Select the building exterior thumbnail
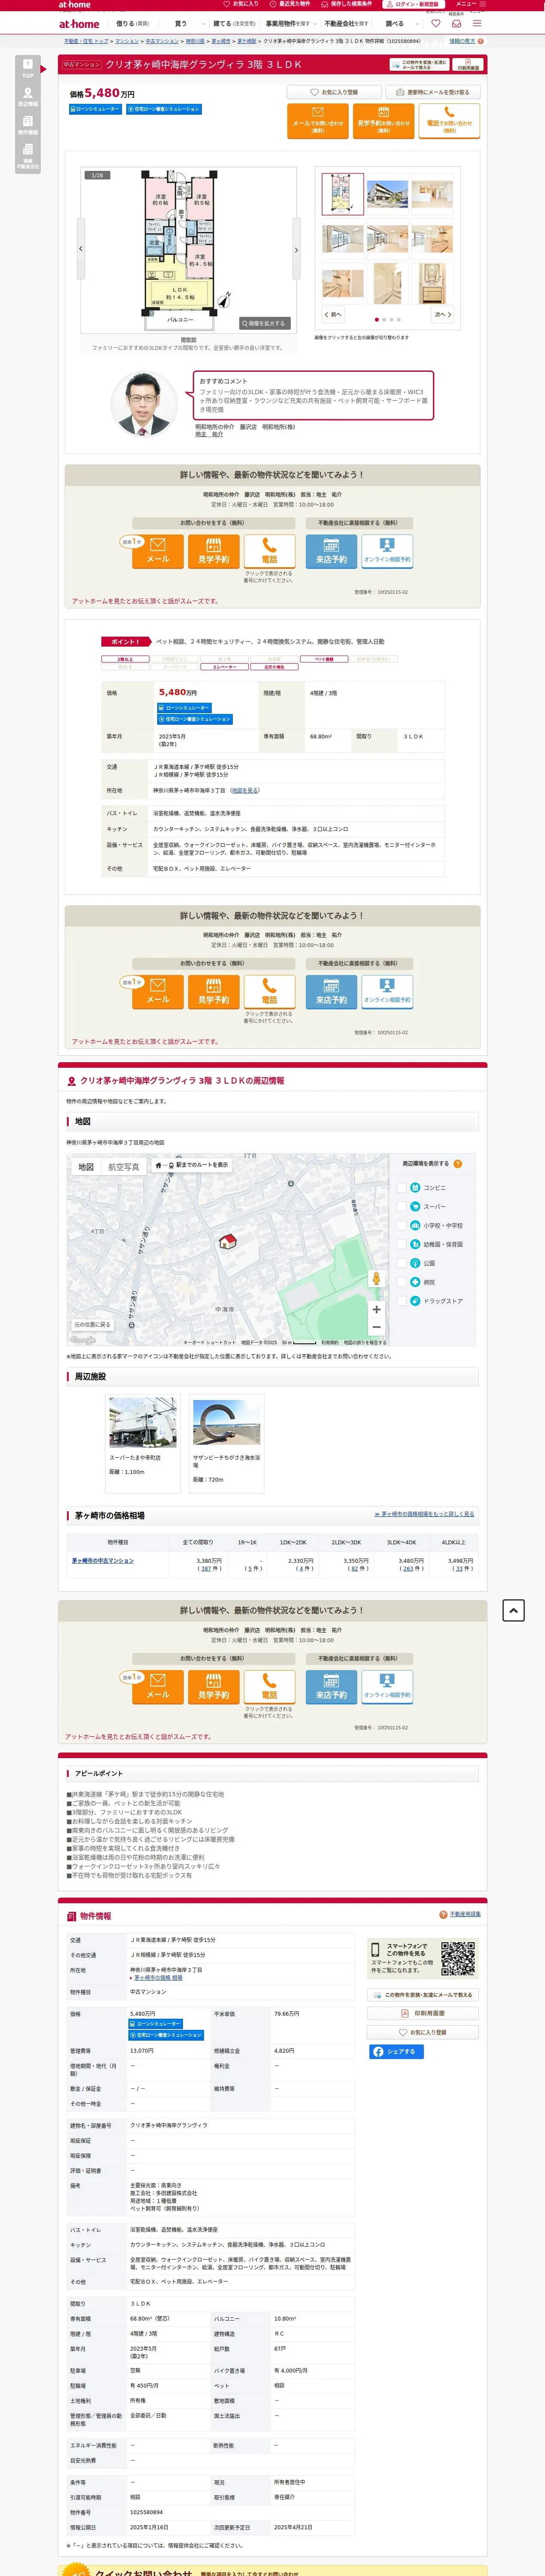This screenshot has height=2576, width=545. coord(387,194)
